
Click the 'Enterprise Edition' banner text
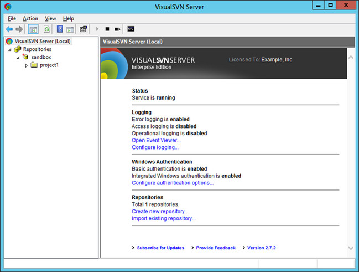click(152, 67)
